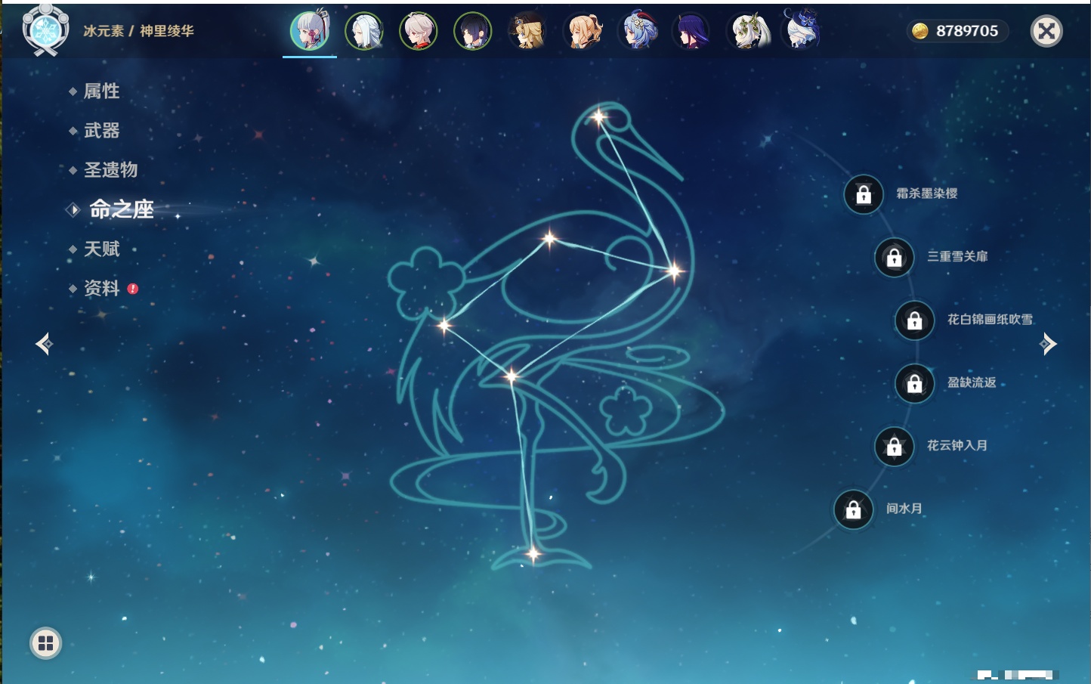The height and width of the screenshot is (684, 1091).
Task: Click the Cryo snowflake element emblem
Action: click(x=45, y=30)
